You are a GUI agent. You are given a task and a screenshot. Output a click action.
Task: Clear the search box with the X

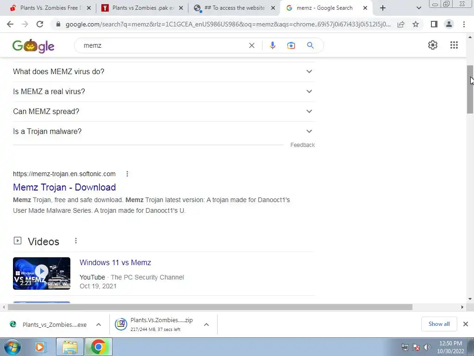coord(251,45)
